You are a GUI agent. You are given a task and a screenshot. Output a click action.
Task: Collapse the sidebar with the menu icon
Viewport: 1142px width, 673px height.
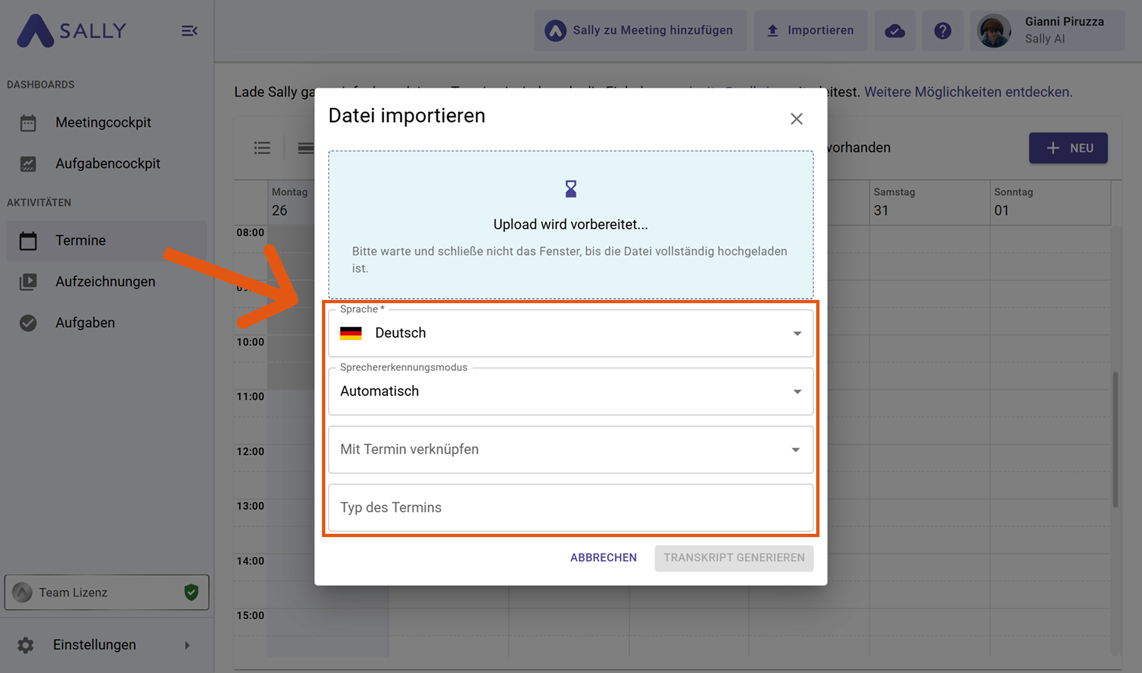point(189,31)
